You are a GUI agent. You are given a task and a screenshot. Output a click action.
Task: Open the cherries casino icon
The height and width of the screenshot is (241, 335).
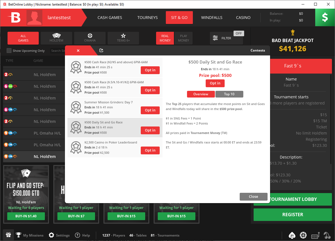(x=327, y=235)
